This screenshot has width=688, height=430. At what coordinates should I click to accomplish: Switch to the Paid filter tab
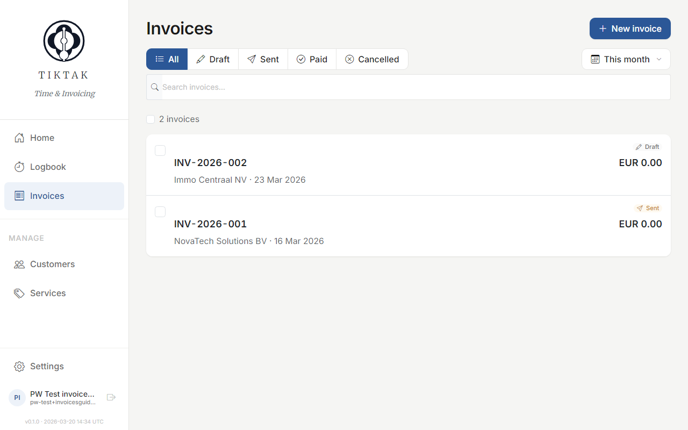[x=312, y=59]
